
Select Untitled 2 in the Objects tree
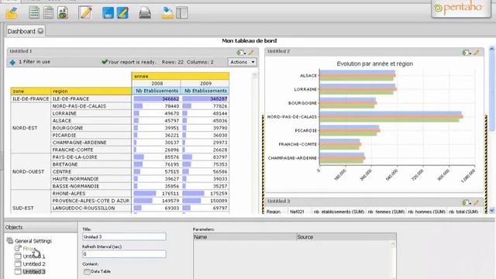[34, 264]
